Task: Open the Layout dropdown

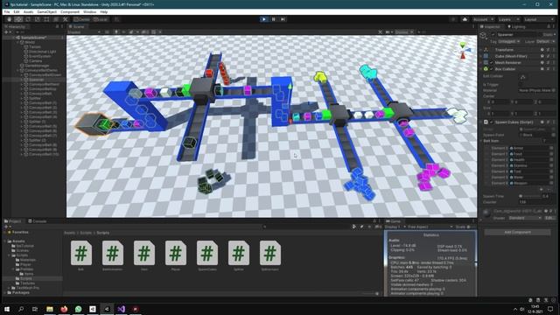Action: coord(538,19)
